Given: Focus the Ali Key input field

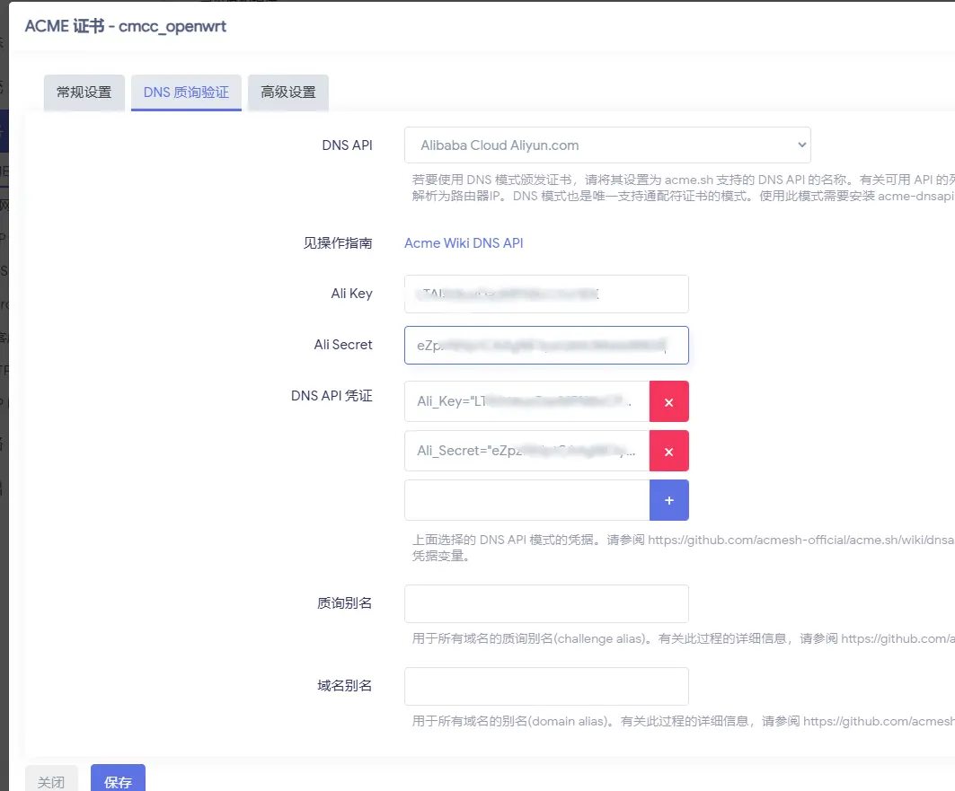Looking at the screenshot, I should tap(546, 294).
